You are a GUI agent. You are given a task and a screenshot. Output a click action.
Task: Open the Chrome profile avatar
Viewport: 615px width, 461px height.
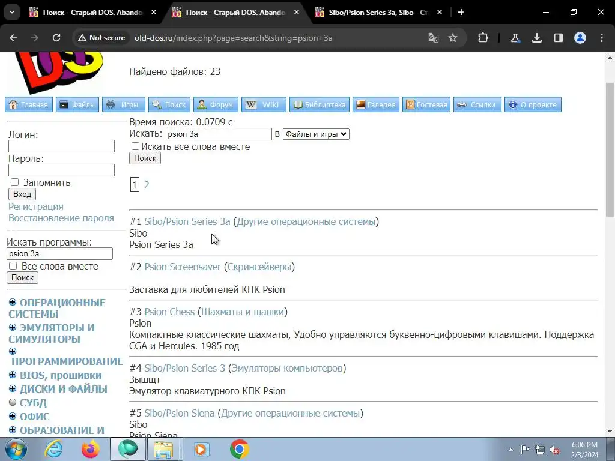580,38
